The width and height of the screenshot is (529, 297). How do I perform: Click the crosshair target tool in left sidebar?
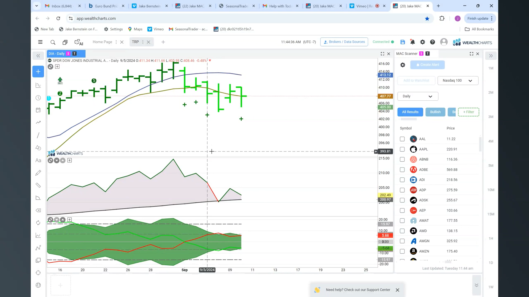point(38,273)
